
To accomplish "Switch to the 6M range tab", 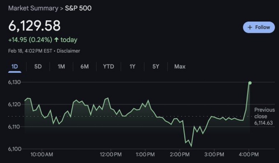I will click(x=85, y=67).
